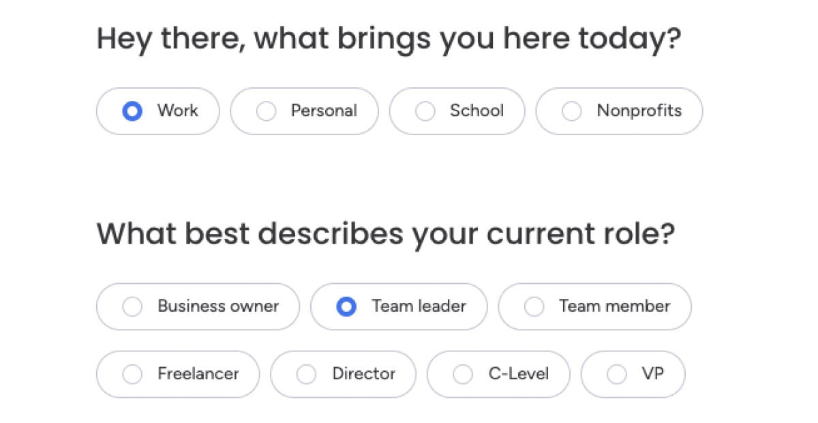This screenshot has height=423, width=818.
Task: Click the 'Team member' label text
Action: click(x=614, y=306)
